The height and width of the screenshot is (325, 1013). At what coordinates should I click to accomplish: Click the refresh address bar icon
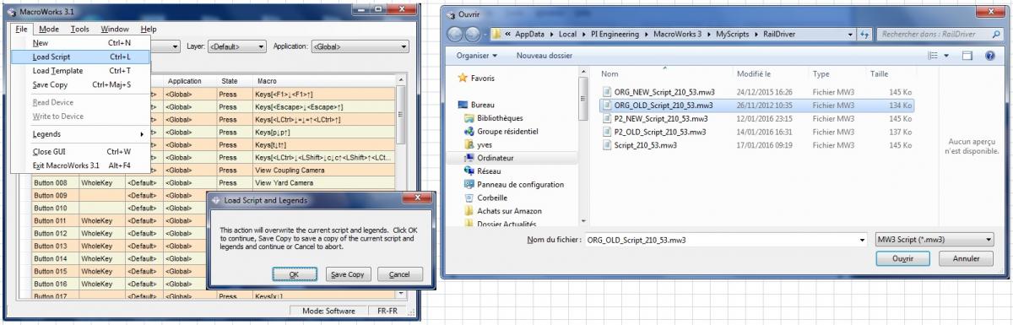864,35
